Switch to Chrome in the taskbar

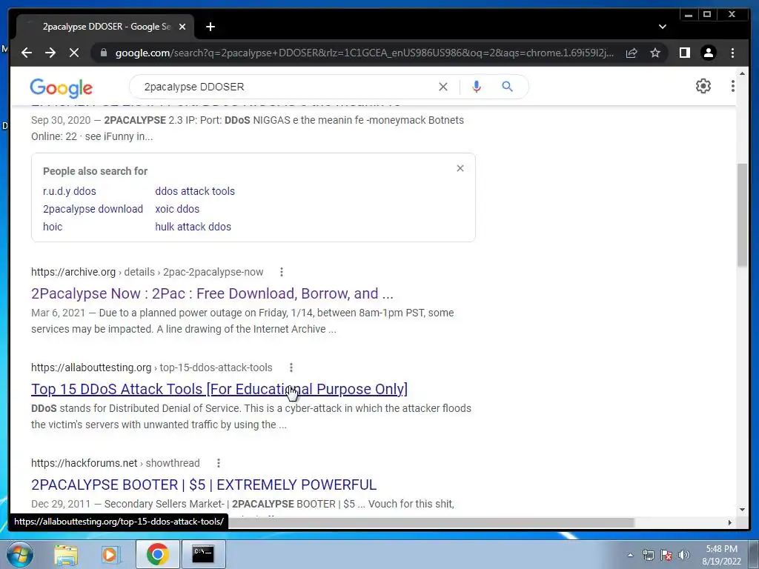pyautogui.click(x=157, y=554)
